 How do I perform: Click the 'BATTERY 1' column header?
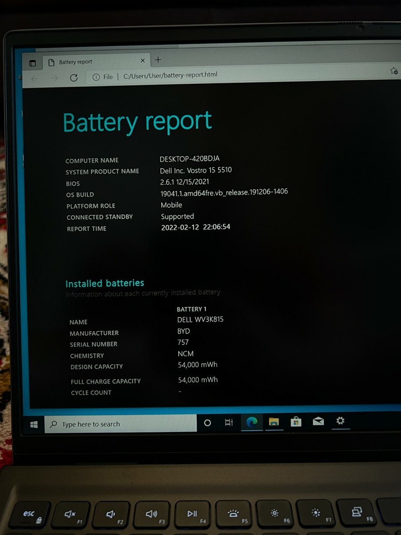click(x=192, y=309)
